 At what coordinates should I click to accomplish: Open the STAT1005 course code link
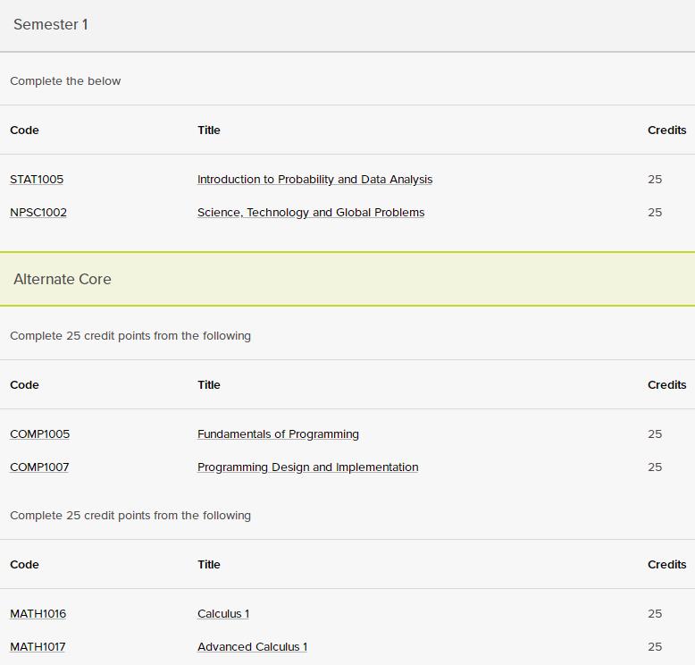tap(37, 180)
